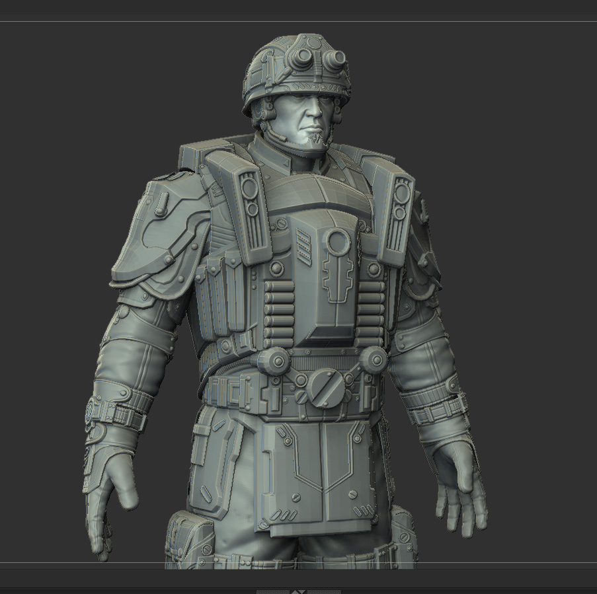Click the bottom tray divider arrows
This screenshot has height=594, width=597.
pos(299,592)
